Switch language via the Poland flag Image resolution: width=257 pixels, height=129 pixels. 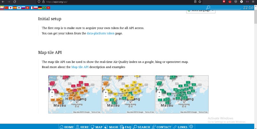pos(36,8)
